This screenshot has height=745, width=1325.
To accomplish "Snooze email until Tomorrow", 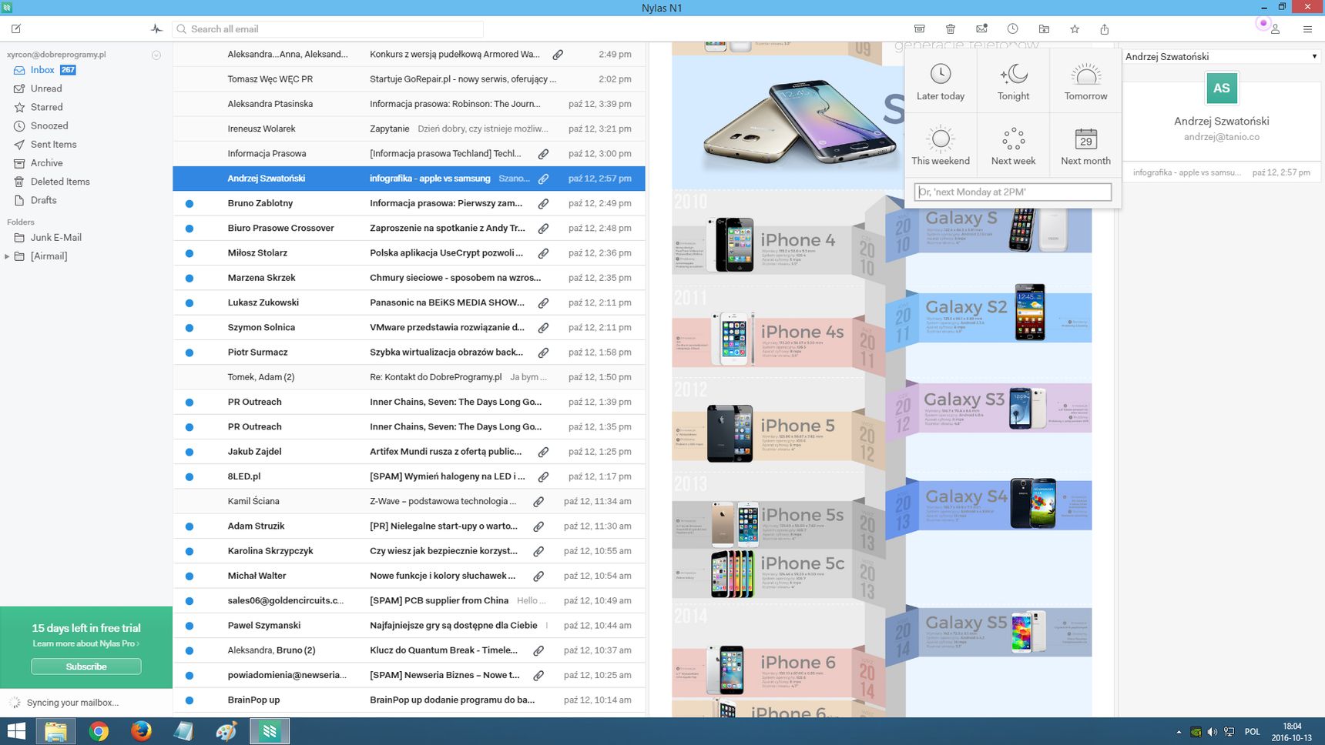I will tap(1085, 82).
